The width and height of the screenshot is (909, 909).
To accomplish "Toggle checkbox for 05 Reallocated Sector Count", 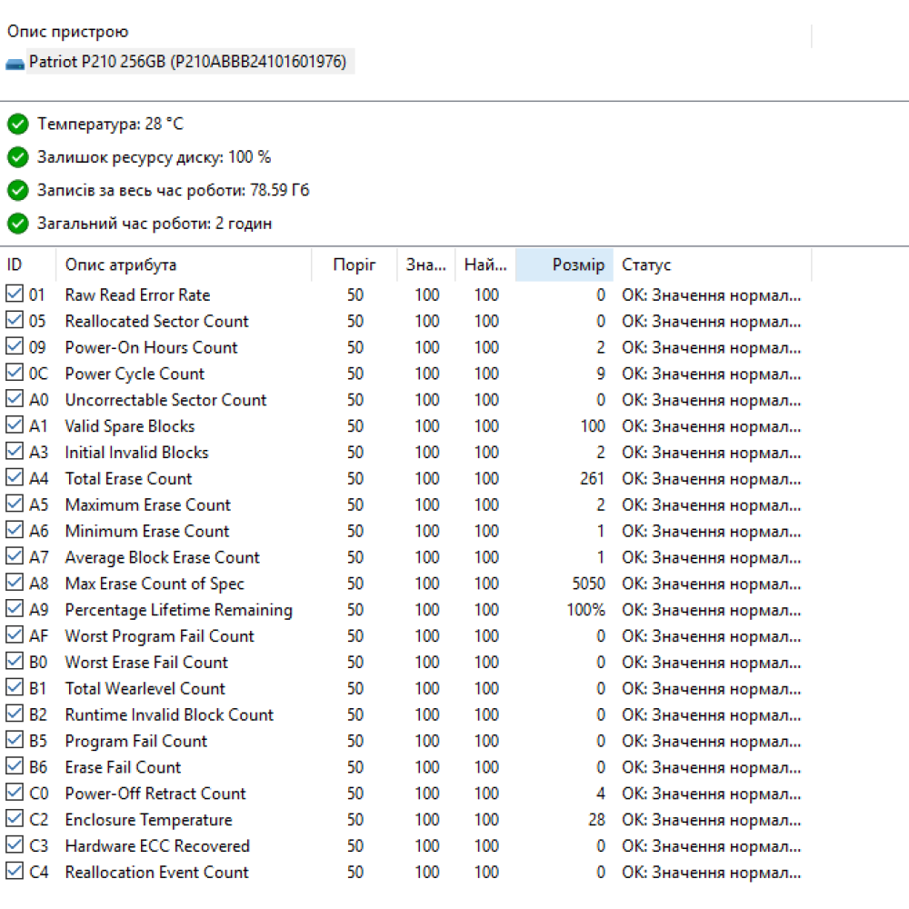I will [15, 321].
